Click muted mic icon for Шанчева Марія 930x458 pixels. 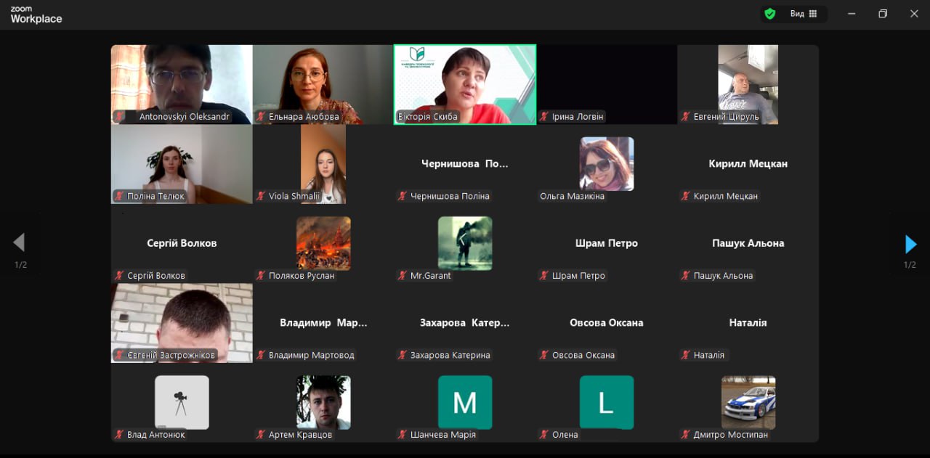tap(403, 434)
